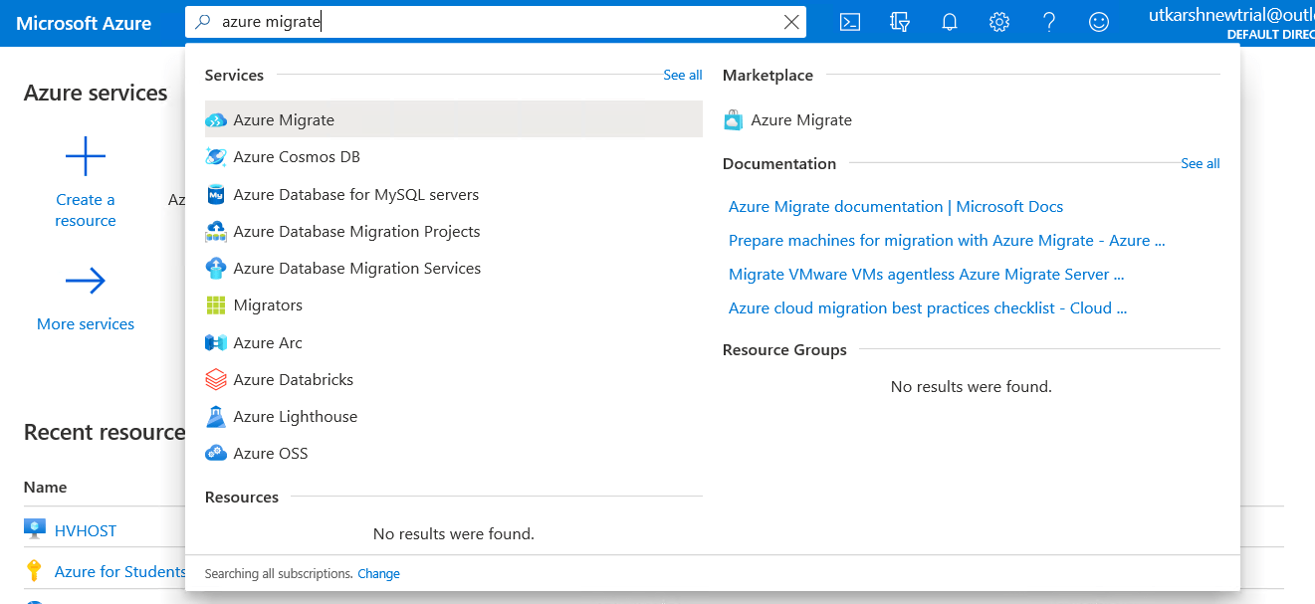Click Change to adjust subscription search scope
The image size is (1315, 604).
[x=378, y=573]
